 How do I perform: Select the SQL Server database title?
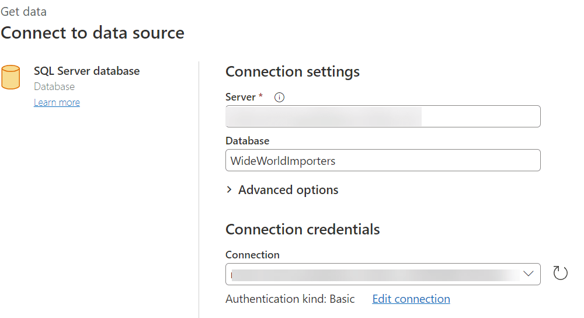click(x=86, y=71)
